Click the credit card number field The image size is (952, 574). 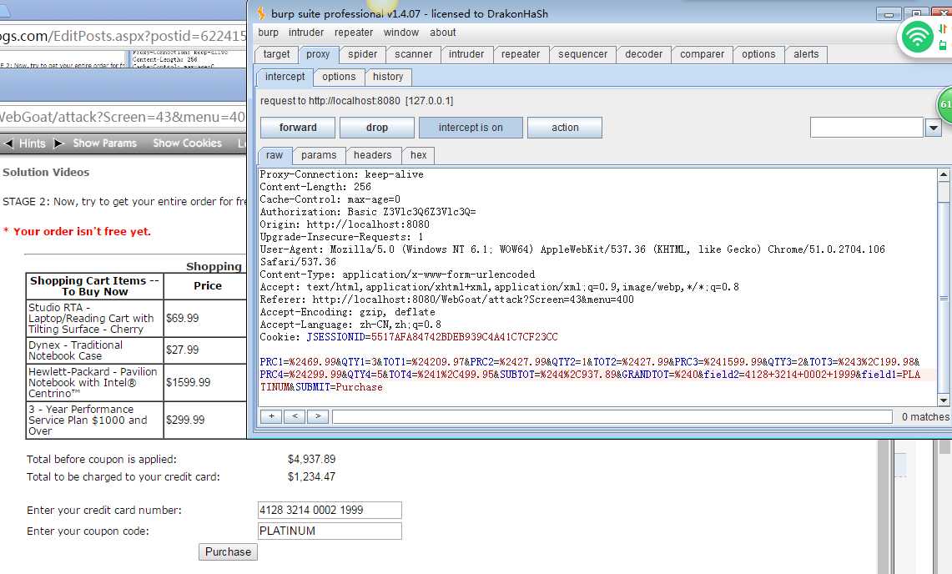click(330, 511)
